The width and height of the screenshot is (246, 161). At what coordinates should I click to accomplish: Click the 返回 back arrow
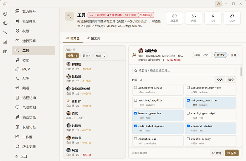pos(17,156)
